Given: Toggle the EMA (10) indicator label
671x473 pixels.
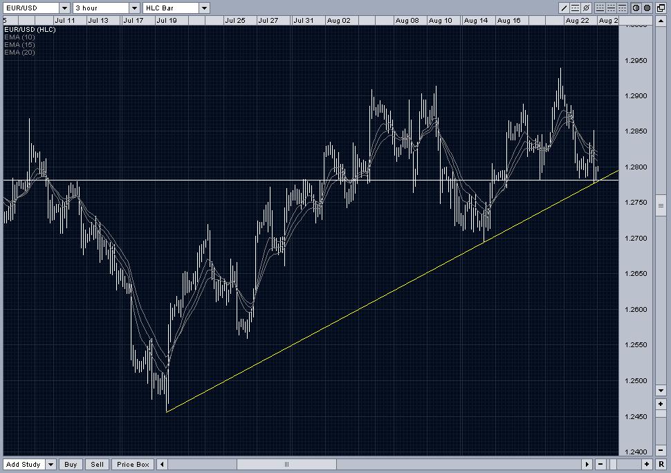Looking at the screenshot, I should 19,37.
